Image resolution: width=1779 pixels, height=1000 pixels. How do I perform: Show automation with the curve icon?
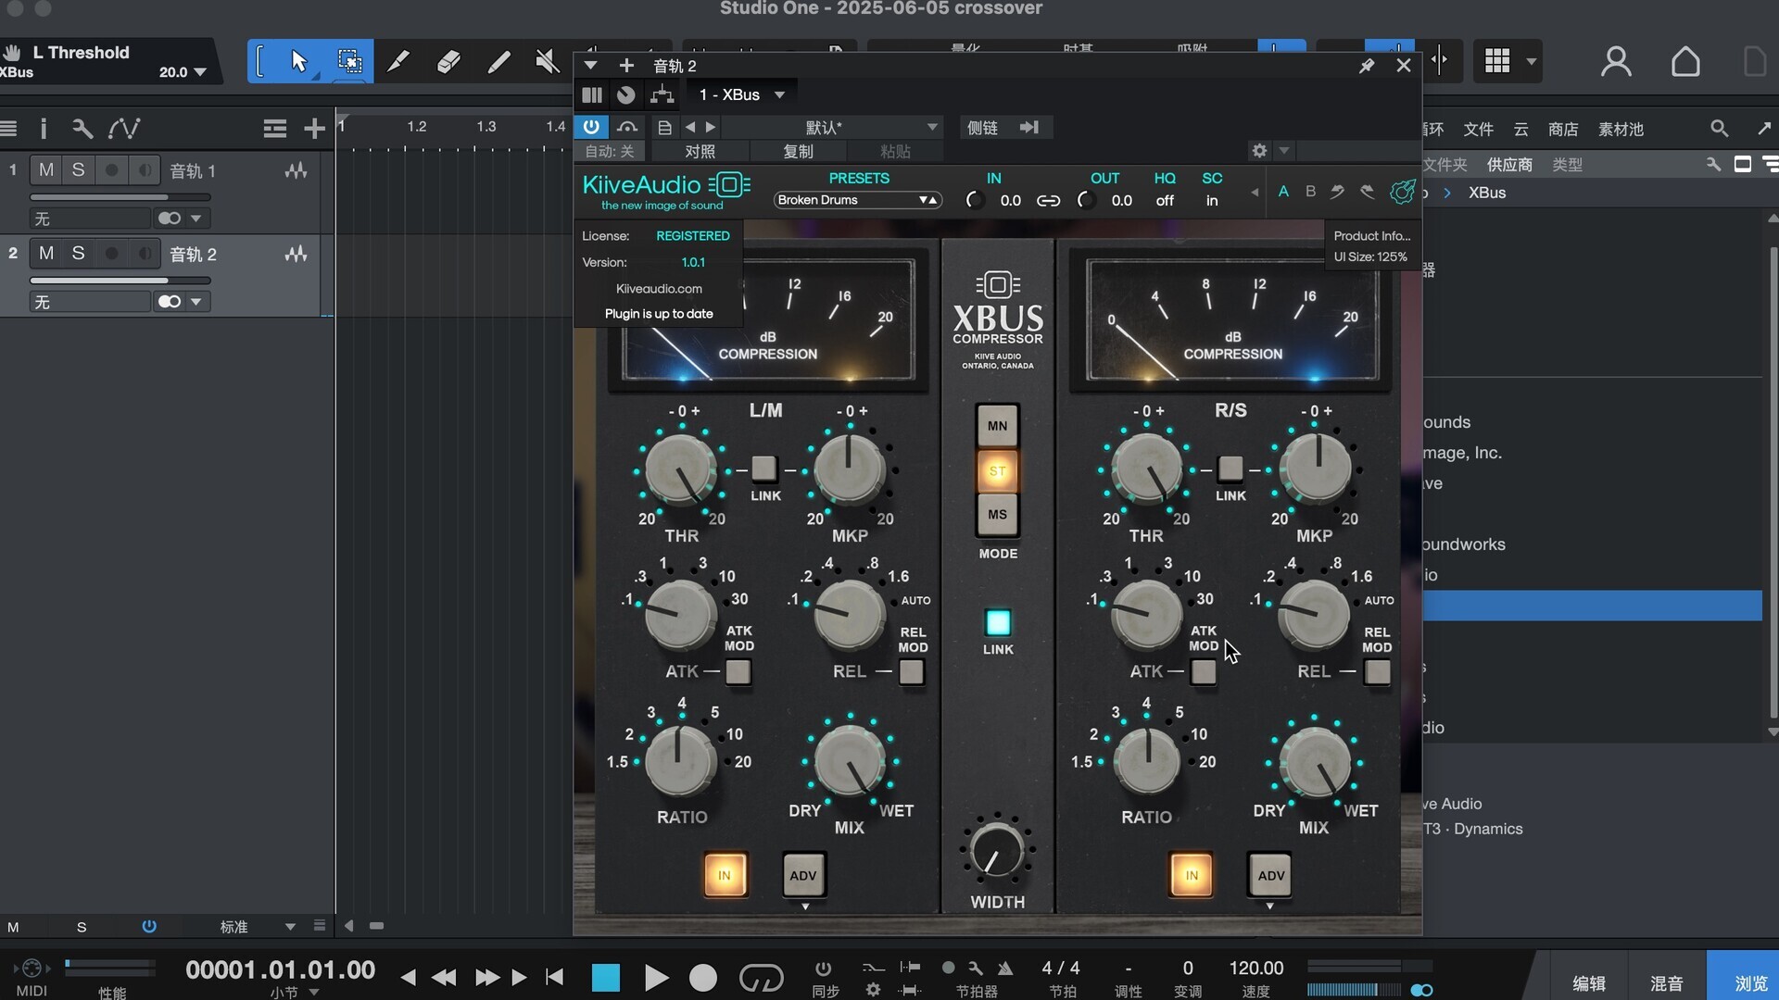point(124,129)
